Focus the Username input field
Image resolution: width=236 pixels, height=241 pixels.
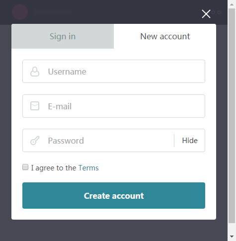point(114,72)
